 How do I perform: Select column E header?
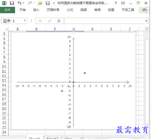(x=37, y=29)
